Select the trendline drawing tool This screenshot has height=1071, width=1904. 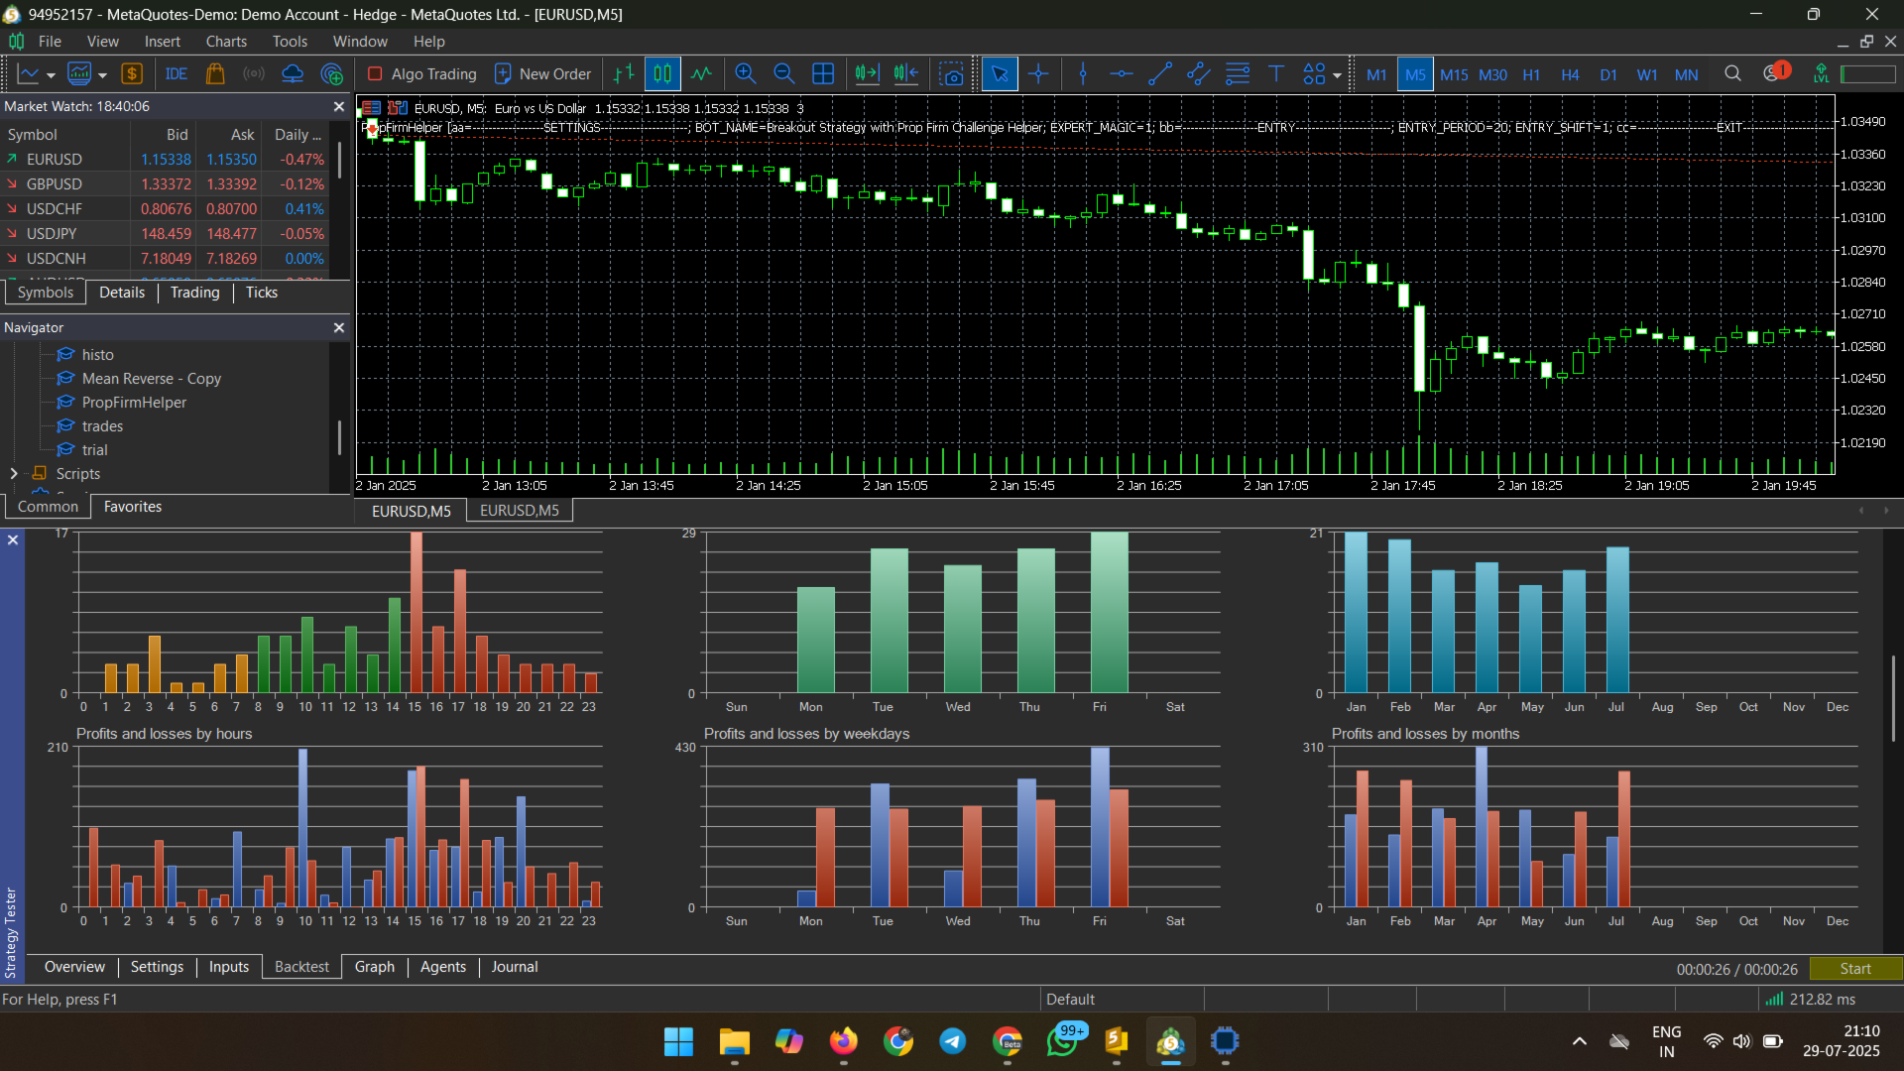(x=1159, y=74)
